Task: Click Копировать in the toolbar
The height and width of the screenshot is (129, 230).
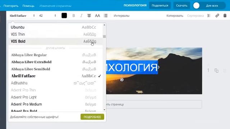Action: tap(175, 16)
